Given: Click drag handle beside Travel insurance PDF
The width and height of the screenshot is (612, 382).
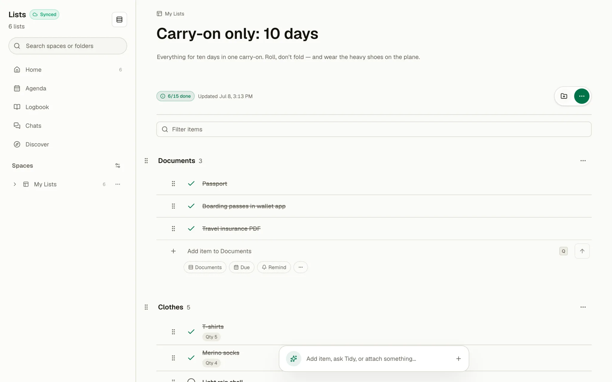Looking at the screenshot, I should point(173,229).
